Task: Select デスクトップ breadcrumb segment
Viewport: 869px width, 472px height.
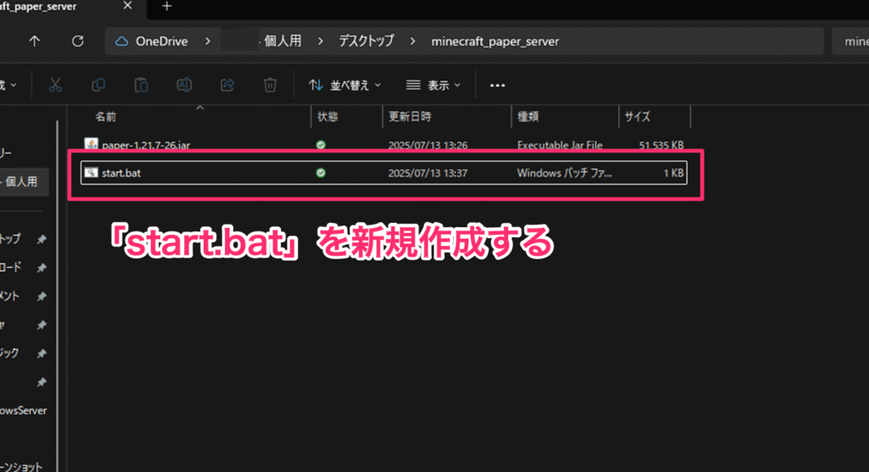Action: coord(367,41)
